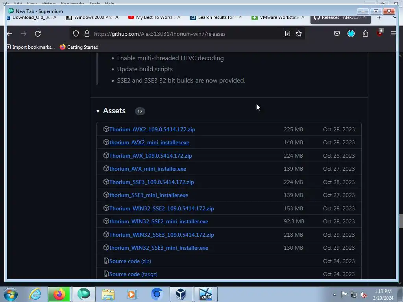The height and width of the screenshot is (302, 403).
Task: Go back using the browser back arrow
Action: [9, 34]
